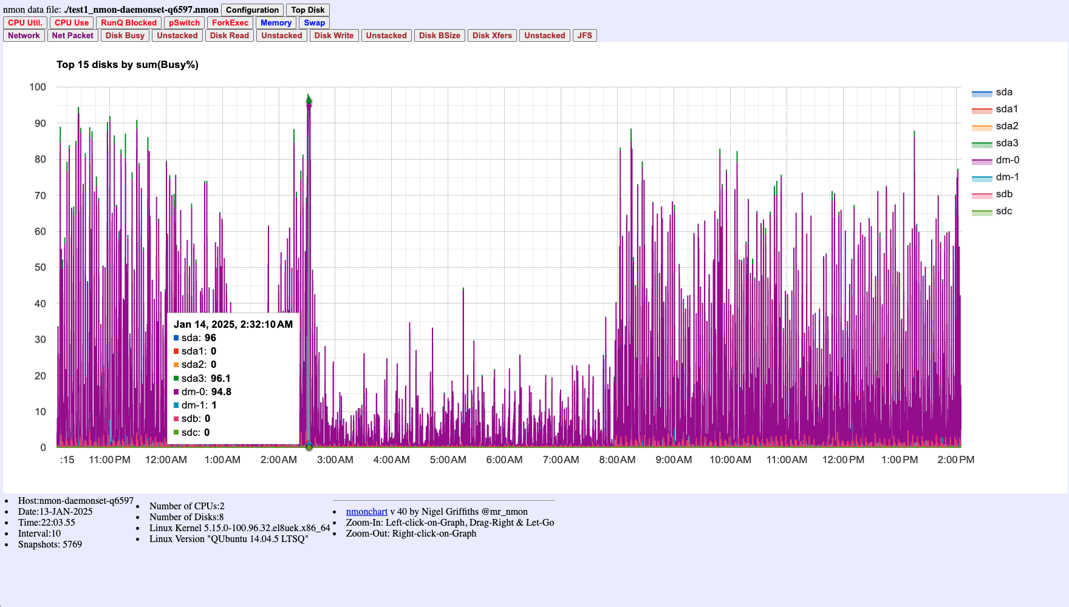Image resolution: width=1069 pixels, height=607 pixels.
Task: Click the sda3 green legend swatch
Action: [982, 144]
